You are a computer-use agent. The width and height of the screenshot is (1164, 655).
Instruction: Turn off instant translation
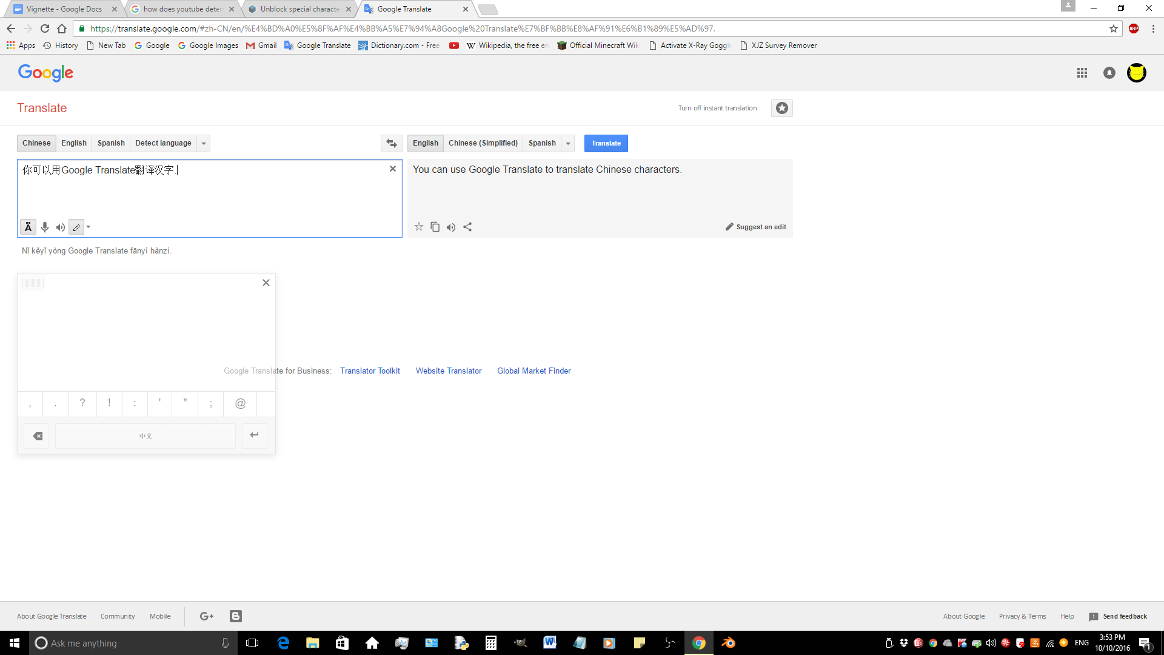tap(717, 108)
